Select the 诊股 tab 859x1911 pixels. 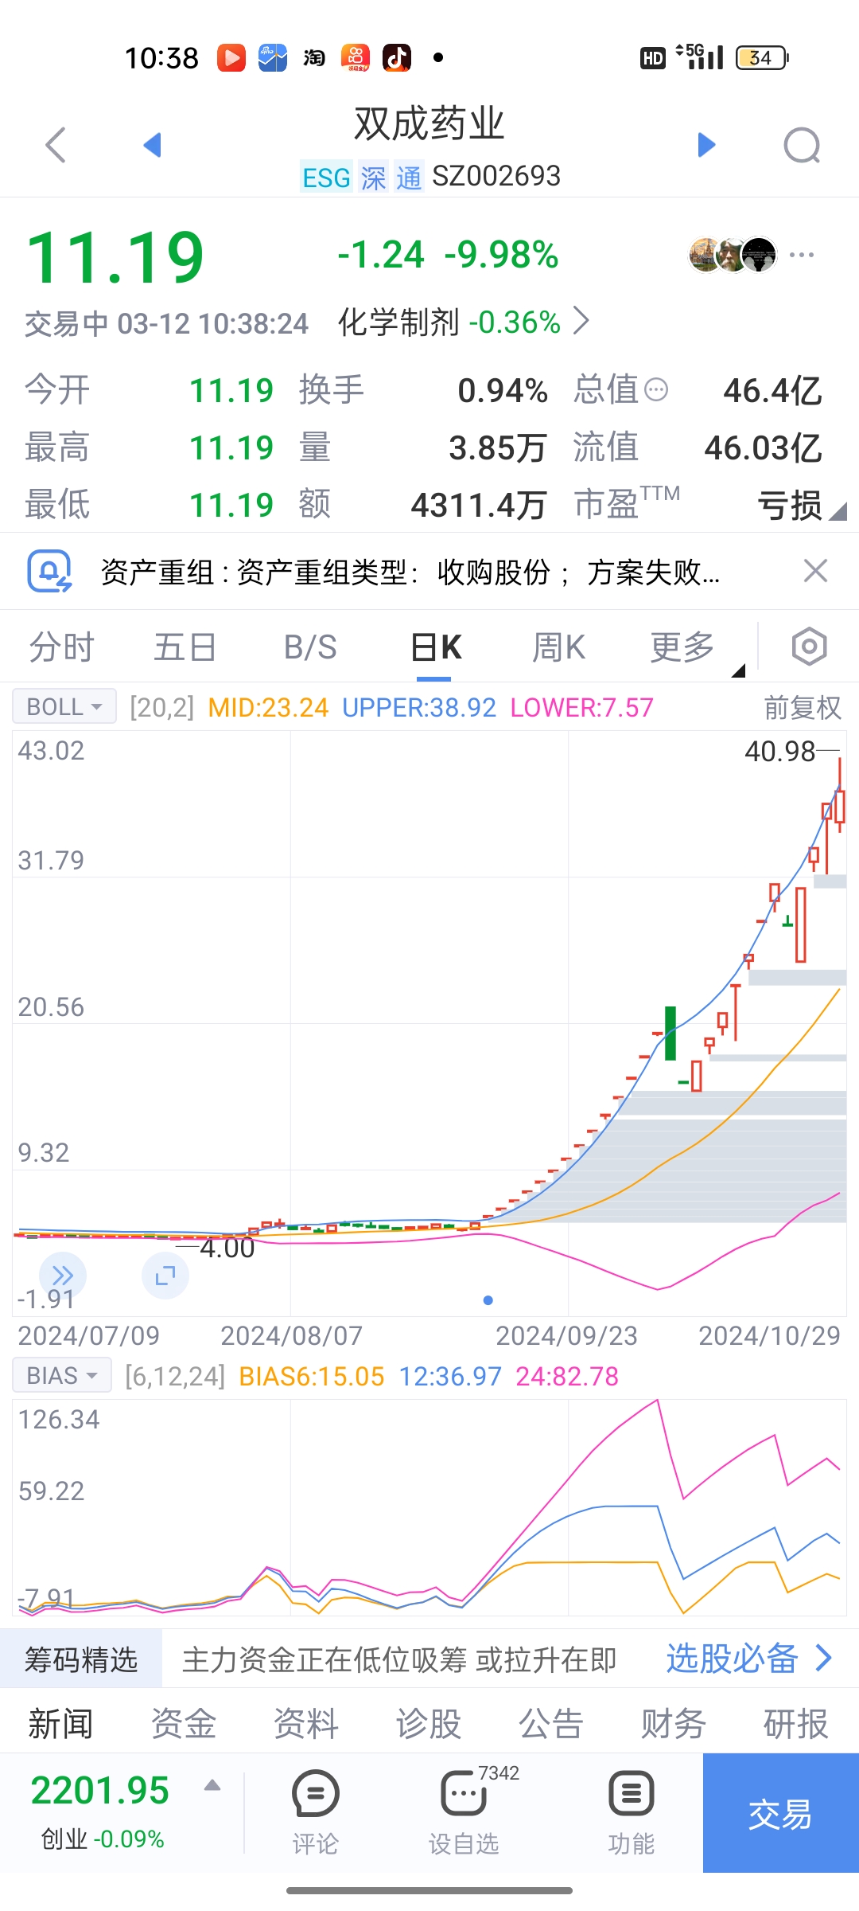[x=429, y=1724]
